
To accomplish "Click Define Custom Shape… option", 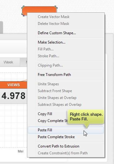I will [x=66, y=33].
